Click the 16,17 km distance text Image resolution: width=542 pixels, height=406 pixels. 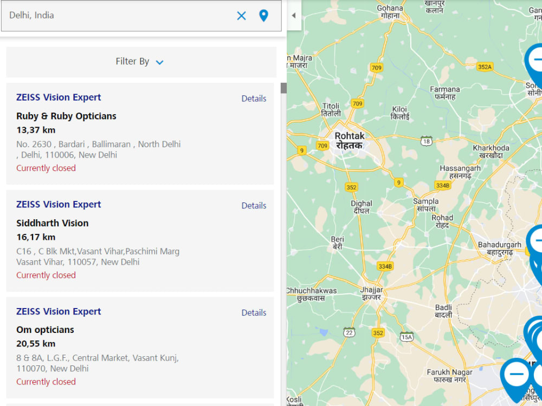36,237
